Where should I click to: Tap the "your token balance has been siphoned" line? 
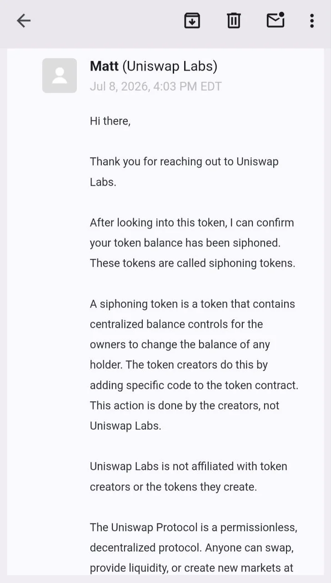pos(185,243)
